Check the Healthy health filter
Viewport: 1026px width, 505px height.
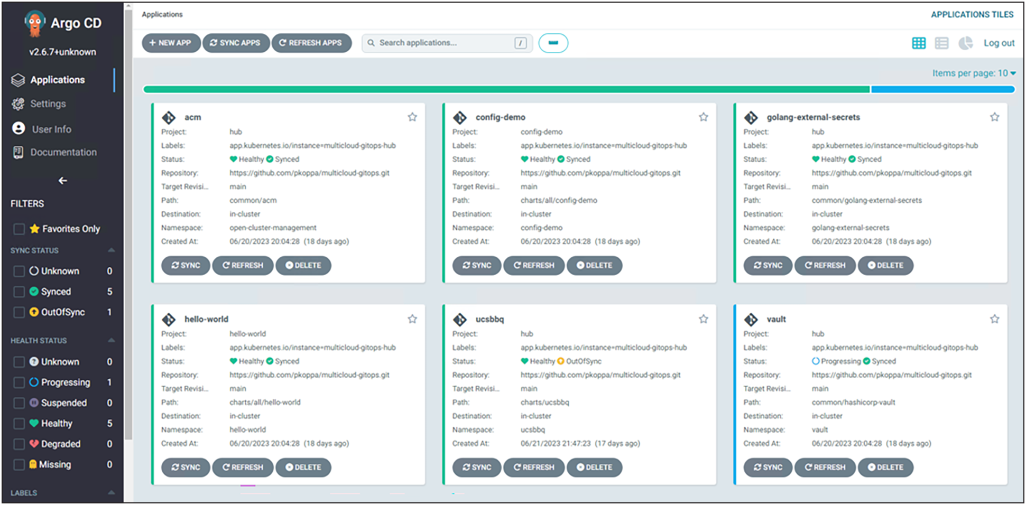pyautogui.click(x=19, y=424)
